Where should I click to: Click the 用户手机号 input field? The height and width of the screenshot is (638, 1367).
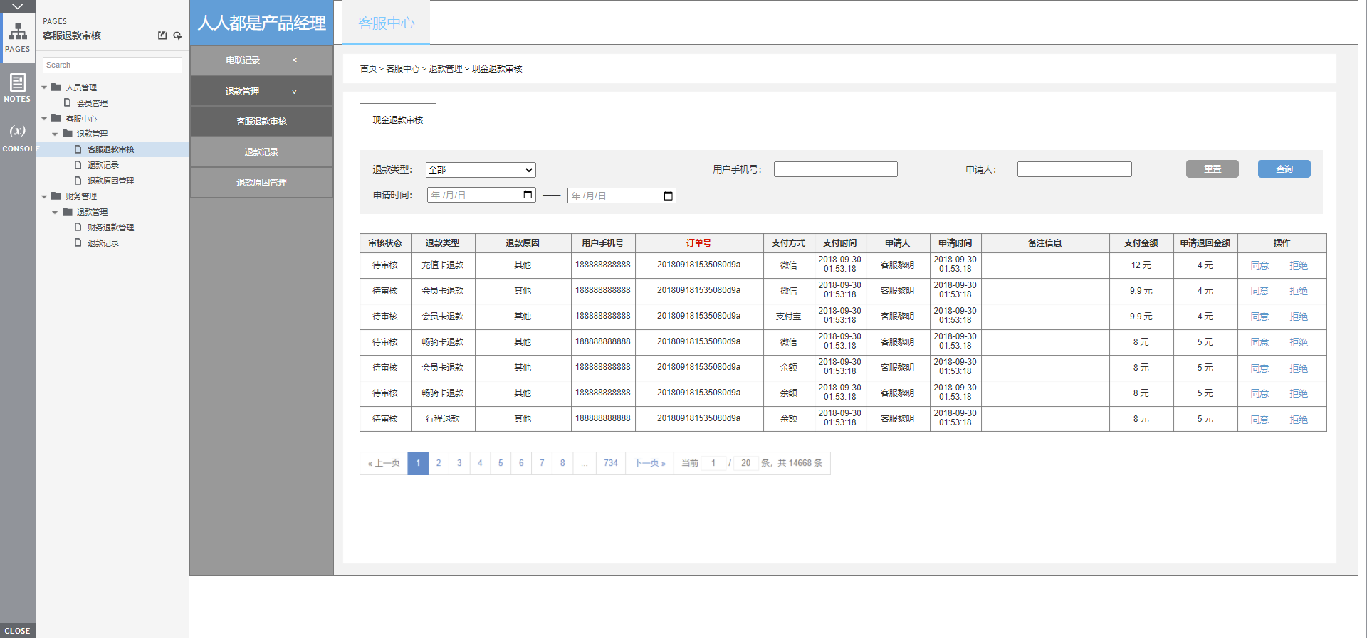coord(835,169)
